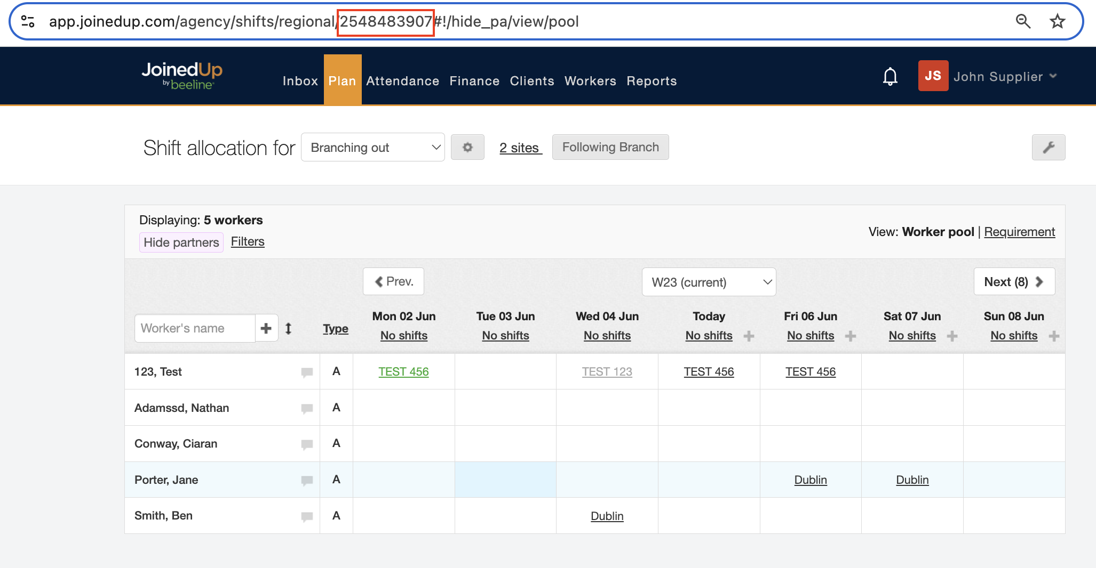The height and width of the screenshot is (568, 1096).
Task: Click the gear settings icon beside branch dropdown
Action: [x=467, y=147]
